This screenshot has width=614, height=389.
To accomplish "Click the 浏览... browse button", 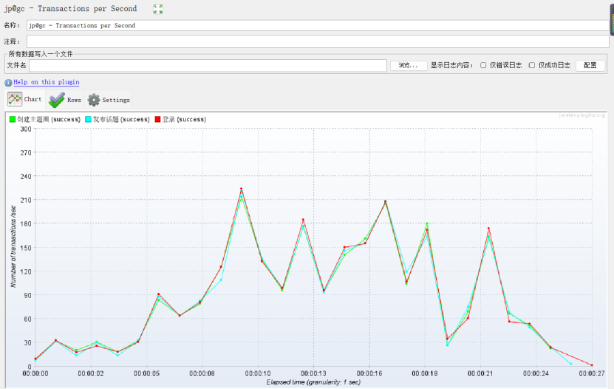I will [409, 65].
